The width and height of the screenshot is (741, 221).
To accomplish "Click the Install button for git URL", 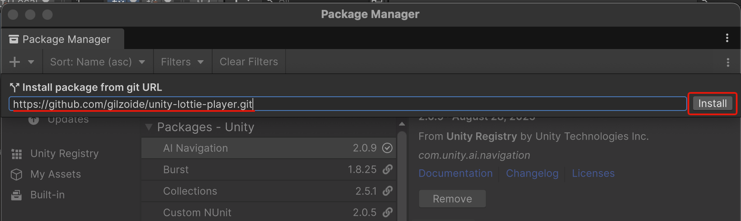I will coord(713,104).
